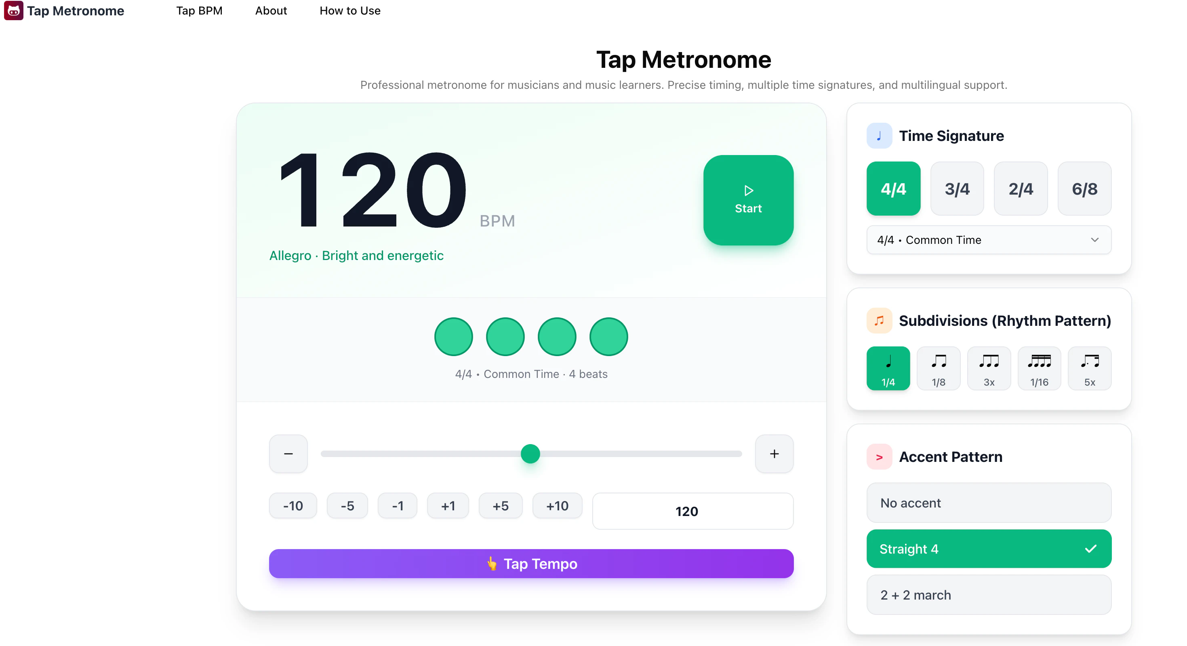The image size is (1187, 646).
Task: Click the Tap Metronome logo icon
Action: [13, 10]
